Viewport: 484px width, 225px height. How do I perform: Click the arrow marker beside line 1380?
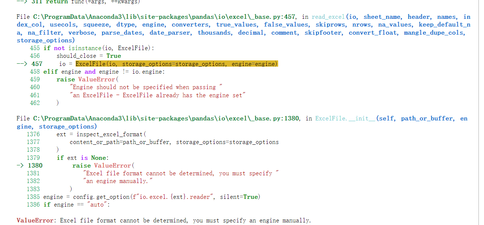click(20, 165)
